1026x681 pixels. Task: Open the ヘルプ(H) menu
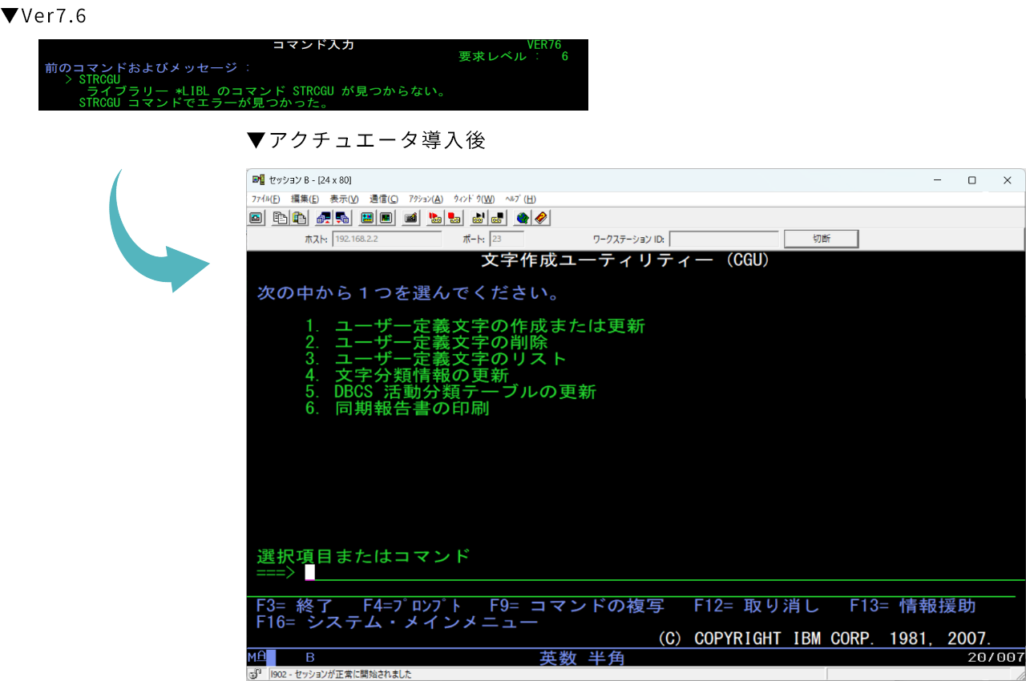point(520,199)
